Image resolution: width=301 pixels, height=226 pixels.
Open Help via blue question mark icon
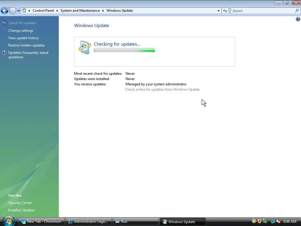coord(298,19)
